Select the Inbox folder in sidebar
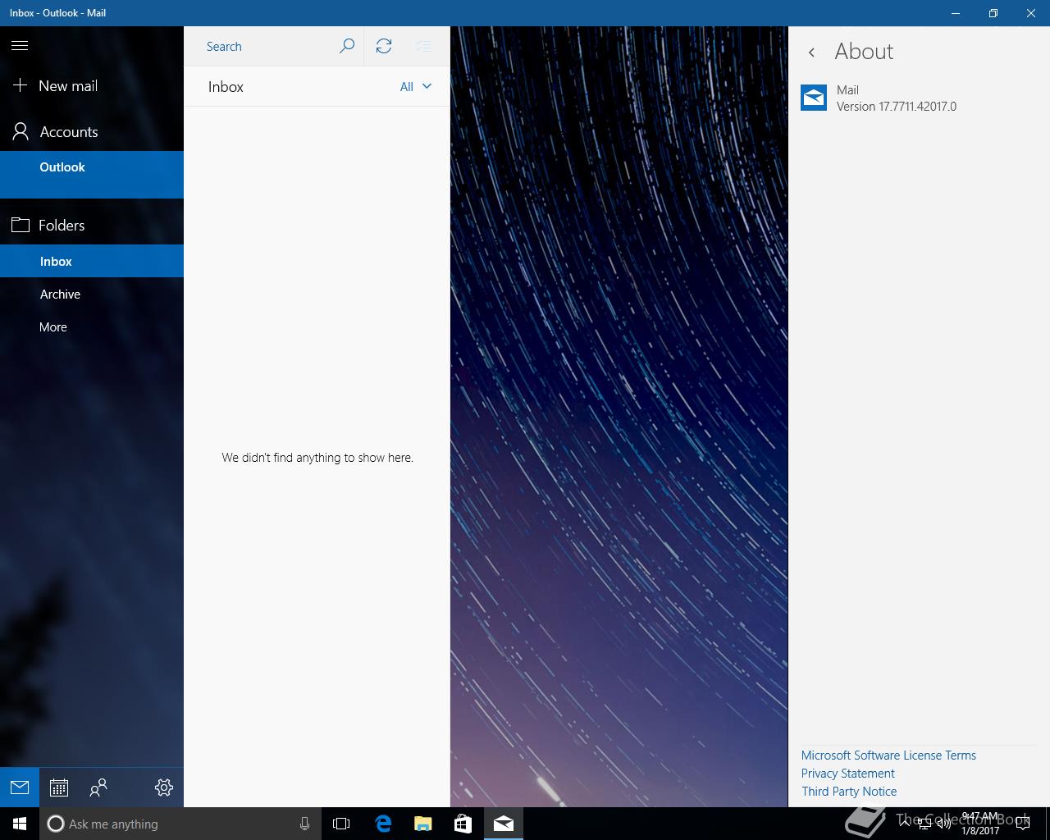 click(92, 261)
